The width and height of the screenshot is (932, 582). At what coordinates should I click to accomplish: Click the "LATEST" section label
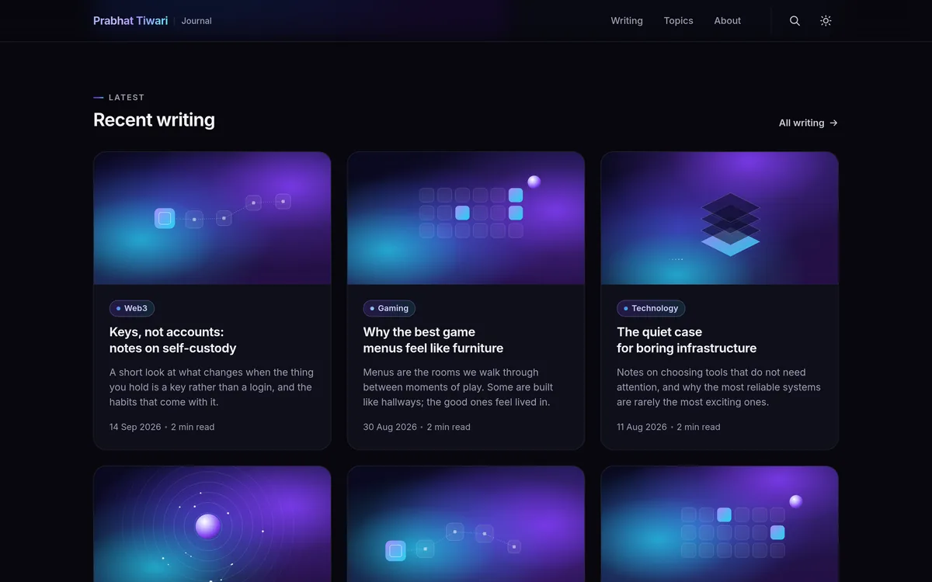[127, 98]
